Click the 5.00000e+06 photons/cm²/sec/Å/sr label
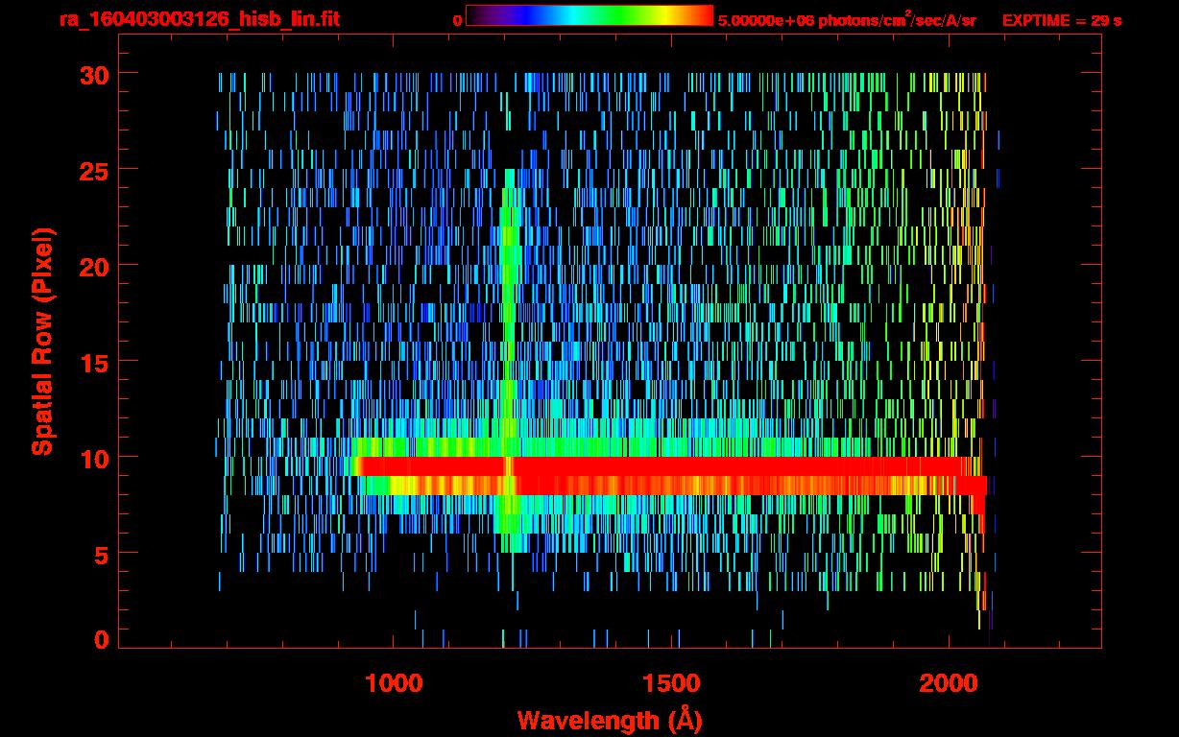1179x737 pixels. (847, 20)
